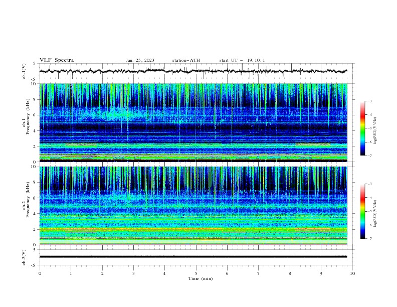The height and width of the screenshot is (307, 397).
Task: Click time axis tick label "9"
Action: click(321, 273)
